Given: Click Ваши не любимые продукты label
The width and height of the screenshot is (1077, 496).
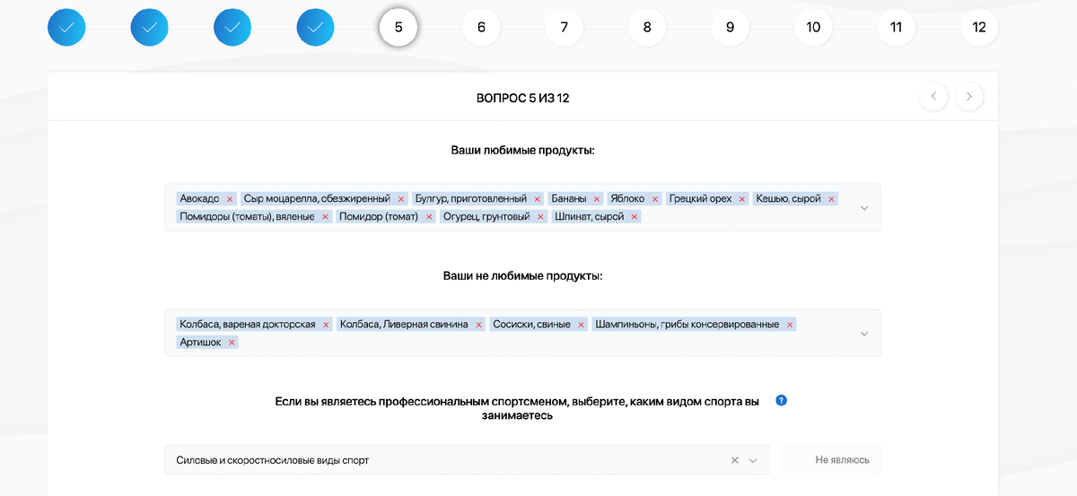Looking at the screenshot, I should 523,275.
